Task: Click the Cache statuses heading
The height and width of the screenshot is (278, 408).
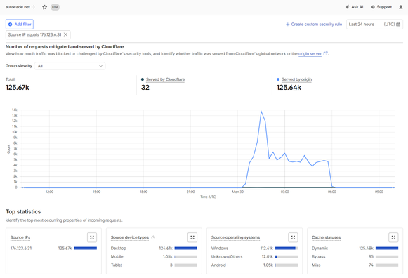Action: [326, 237]
